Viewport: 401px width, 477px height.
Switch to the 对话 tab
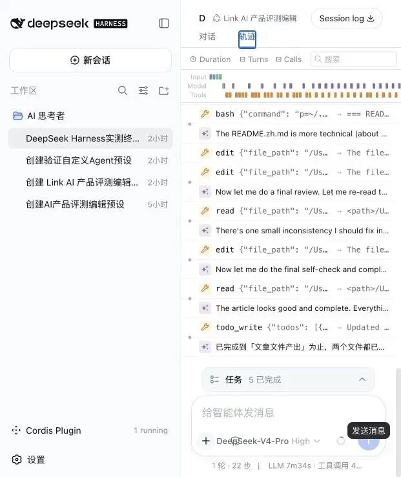point(207,37)
